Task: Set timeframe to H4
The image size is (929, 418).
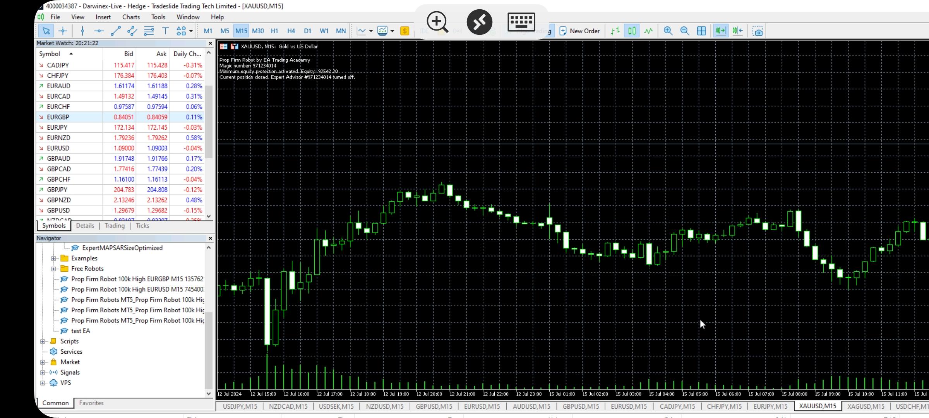Action: click(291, 31)
